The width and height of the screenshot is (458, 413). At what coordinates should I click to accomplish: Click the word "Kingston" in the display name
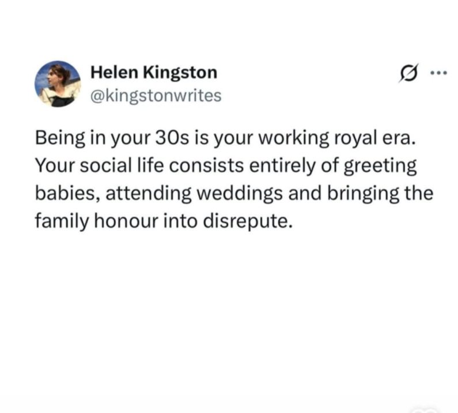point(180,73)
